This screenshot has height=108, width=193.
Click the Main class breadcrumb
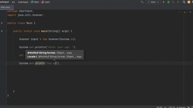click(x=35, y=2)
